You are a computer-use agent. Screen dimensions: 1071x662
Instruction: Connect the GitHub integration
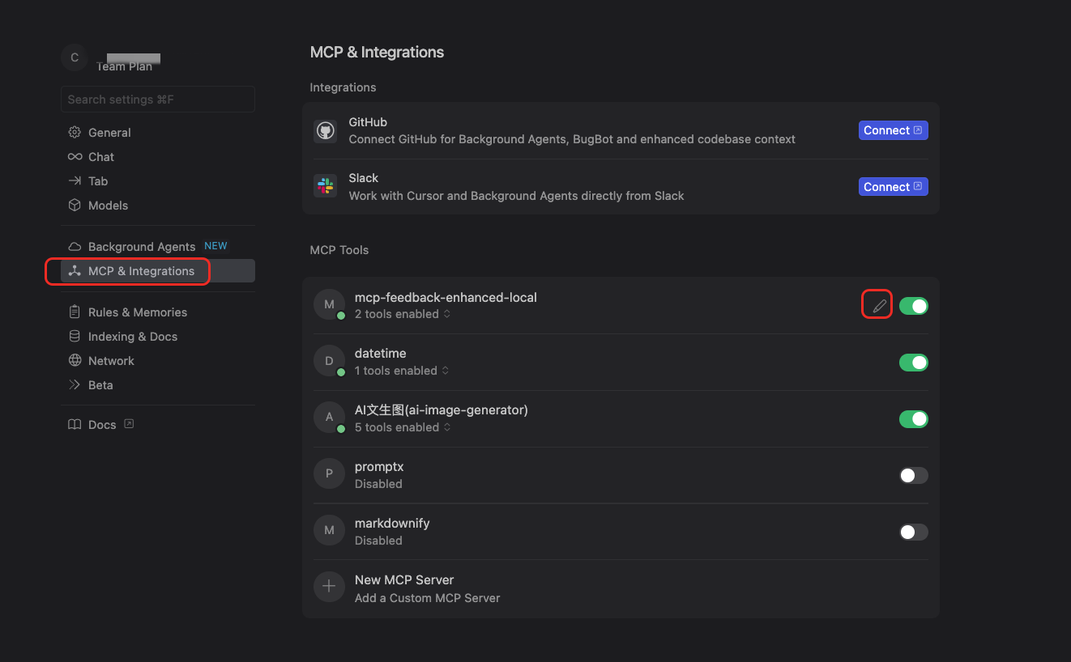(x=893, y=130)
